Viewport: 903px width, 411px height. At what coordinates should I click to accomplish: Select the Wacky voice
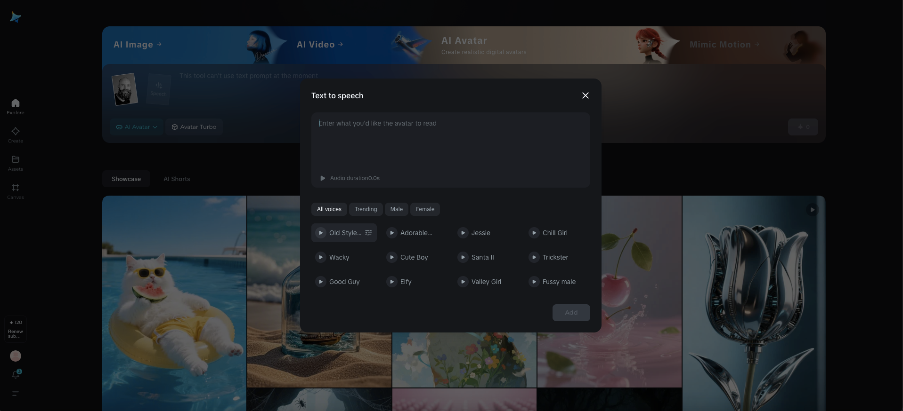[x=344, y=257]
